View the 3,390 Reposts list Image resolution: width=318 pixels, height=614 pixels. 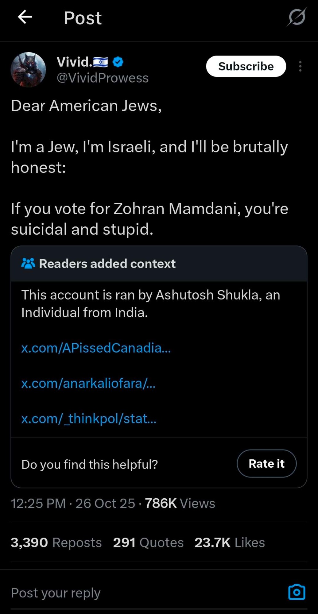pyautogui.click(x=56, y=543)
